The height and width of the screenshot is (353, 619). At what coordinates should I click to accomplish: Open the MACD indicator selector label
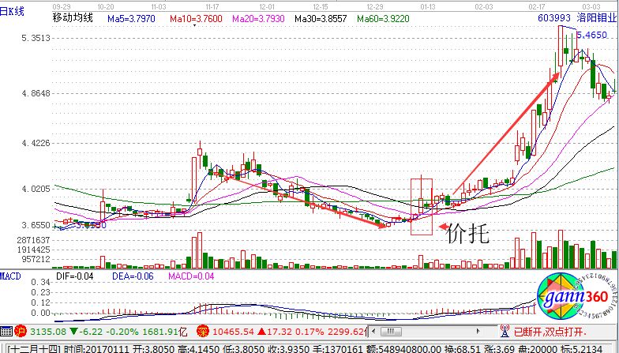[11, 276]
